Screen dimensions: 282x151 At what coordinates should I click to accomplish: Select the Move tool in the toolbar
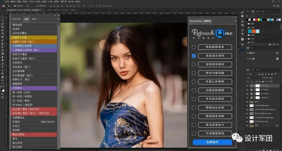tap(2, 14)
